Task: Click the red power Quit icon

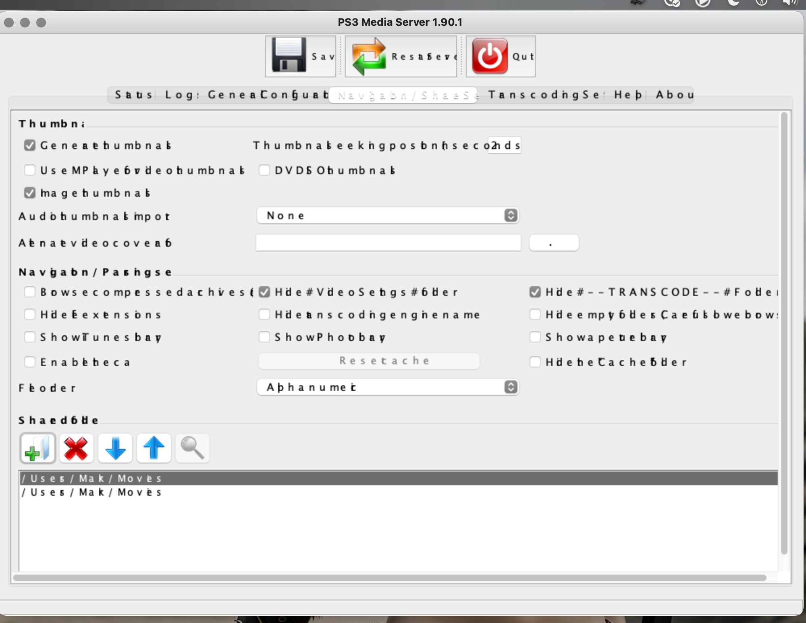Action: [x=490, y=56]
